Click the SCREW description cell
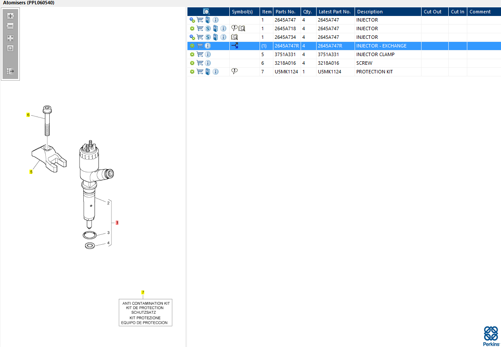 coord(388,63)
